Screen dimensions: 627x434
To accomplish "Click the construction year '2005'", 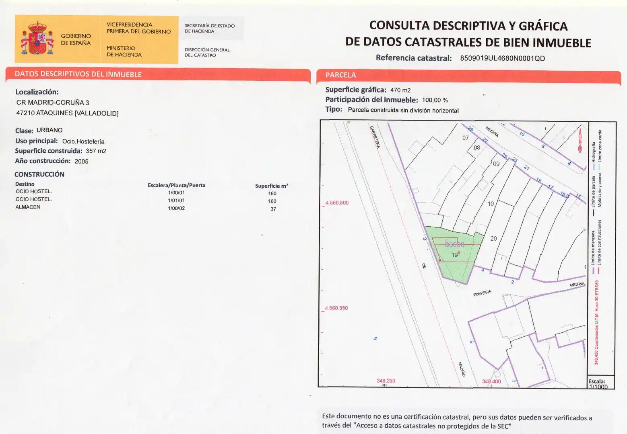I will coord(81,161).
